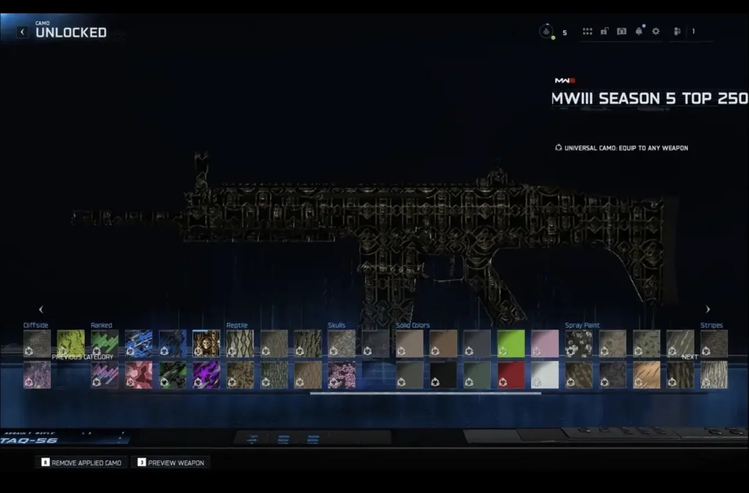Jump to the Solid Colors category
This screenshot has height=493, width=749.
[412, 325]
